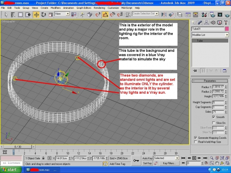231x173 pixels.
Task: Enable the Slice On checkbox
Action: pyautogui.click(x=214, y=123)
